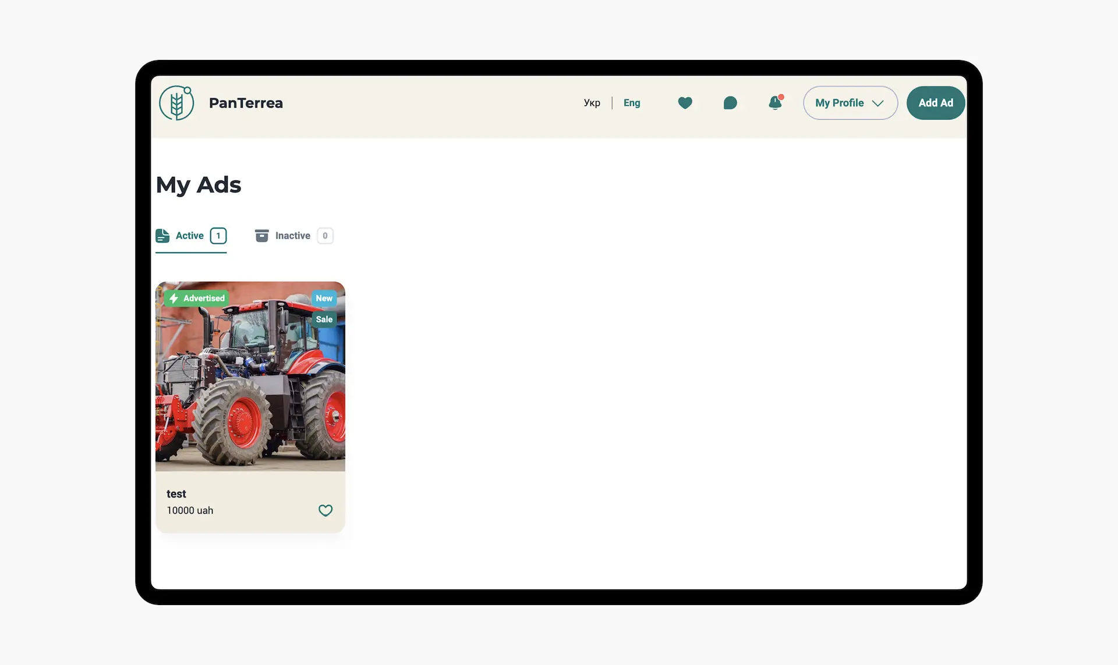The image size is (1118, 665).
Task: Click the test ad title
Action: (x=176, y=494)
